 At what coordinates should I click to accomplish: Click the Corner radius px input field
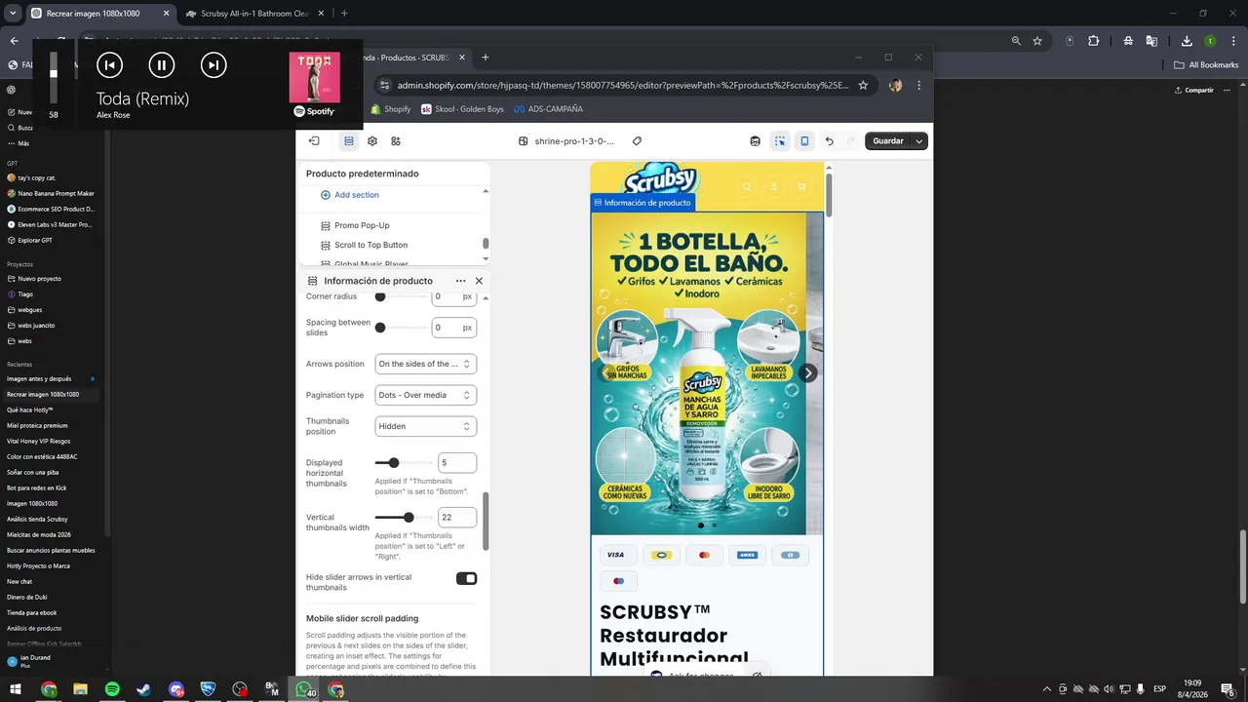tap(454, 296)
